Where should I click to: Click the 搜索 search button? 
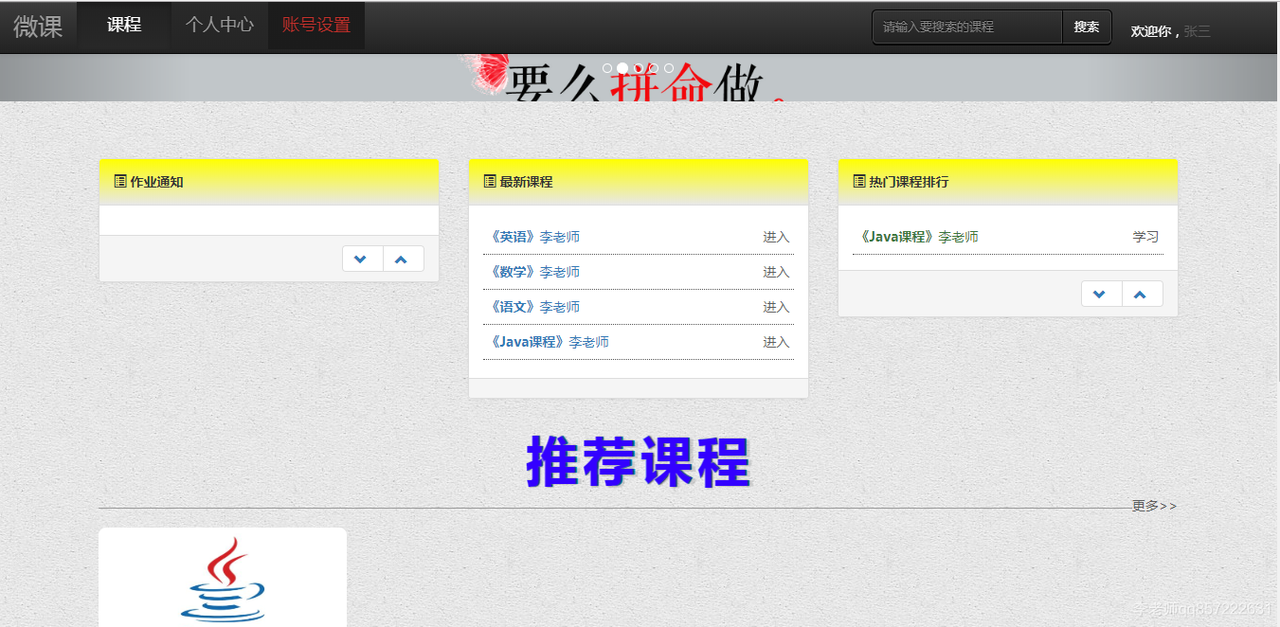click(x=1086, y=27)
